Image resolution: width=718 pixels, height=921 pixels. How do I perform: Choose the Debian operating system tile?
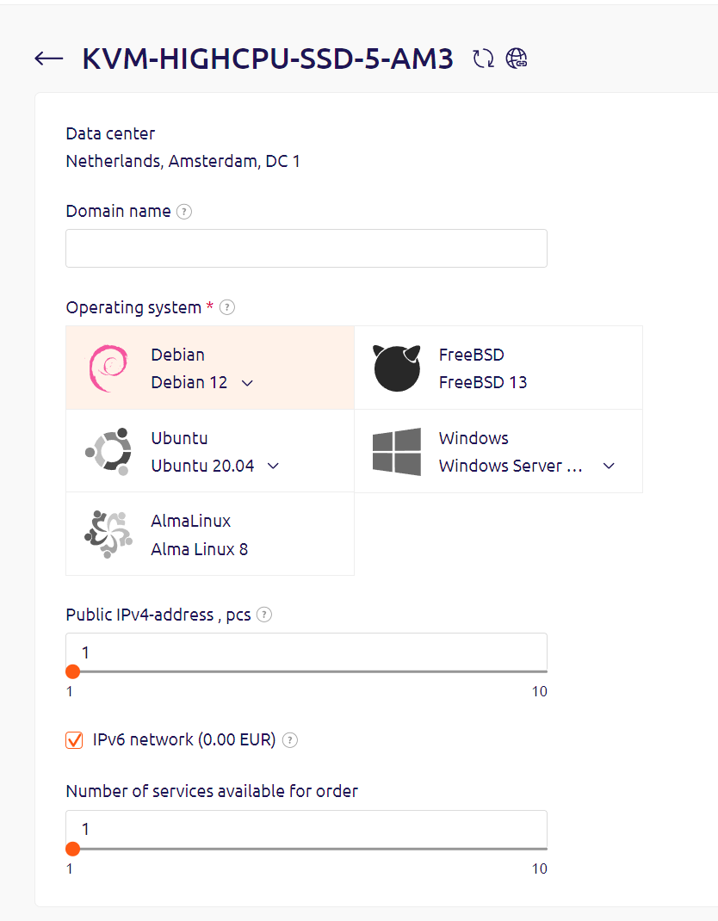click(210, 368)
